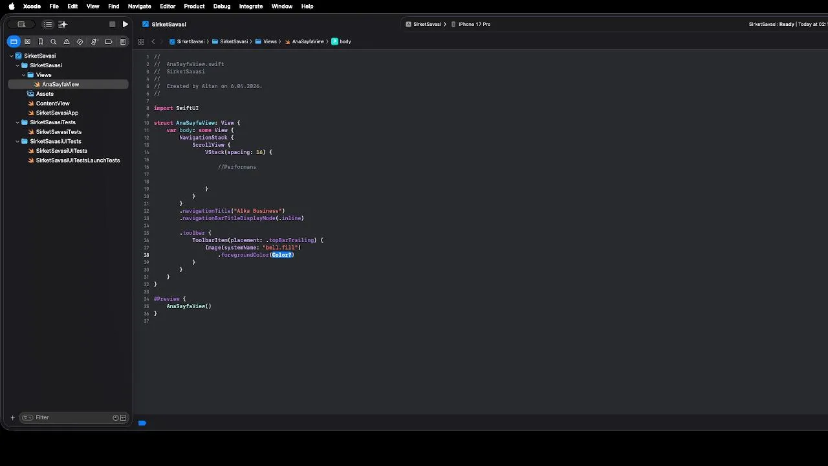Click the selected Color placeholder token
This screenshot has height=466, width=828.
(282, 255)
